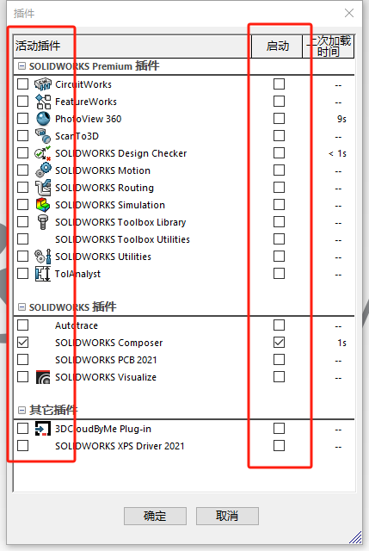Enable SOLIDWORKS Toolbox Library at startup
369x551 pixels.
280,222
